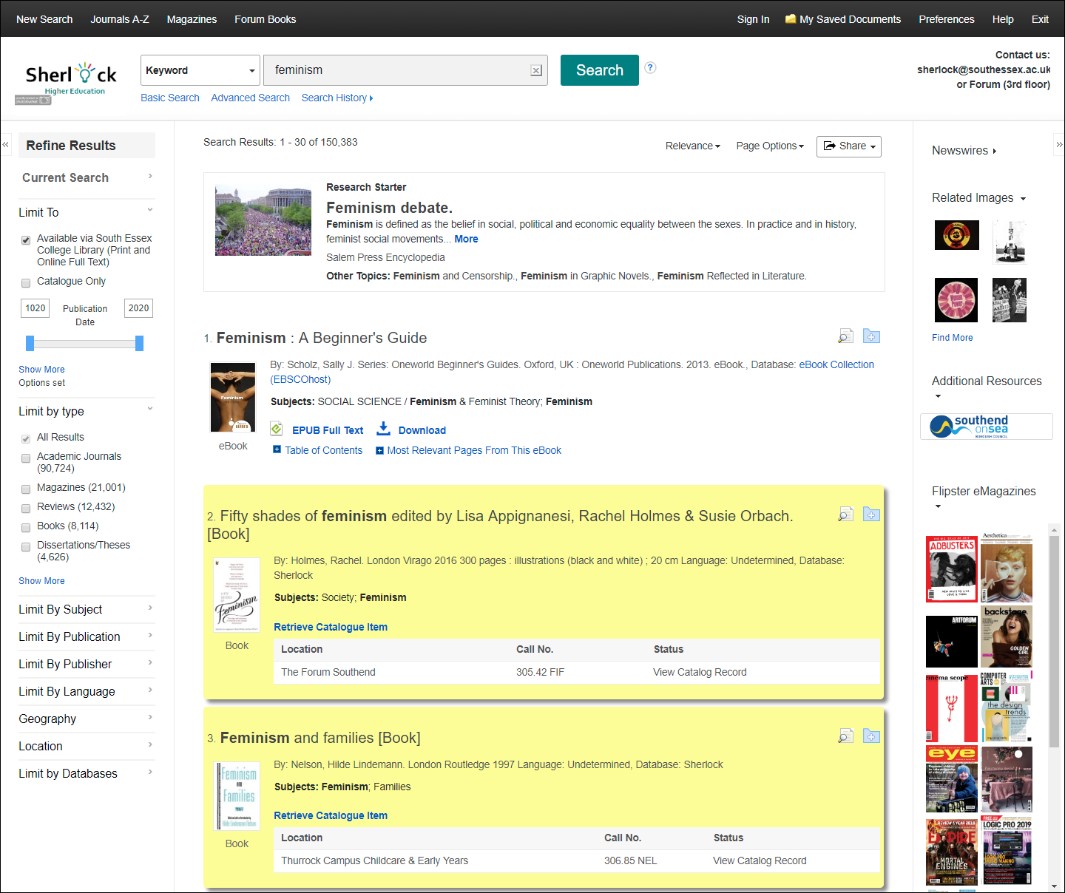Preview Feminism and families record icon
Viewport: 1065px width, 893px height.
845,736
